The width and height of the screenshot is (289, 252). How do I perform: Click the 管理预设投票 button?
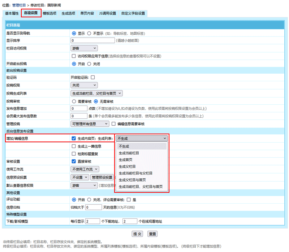[x=102, y=177]
